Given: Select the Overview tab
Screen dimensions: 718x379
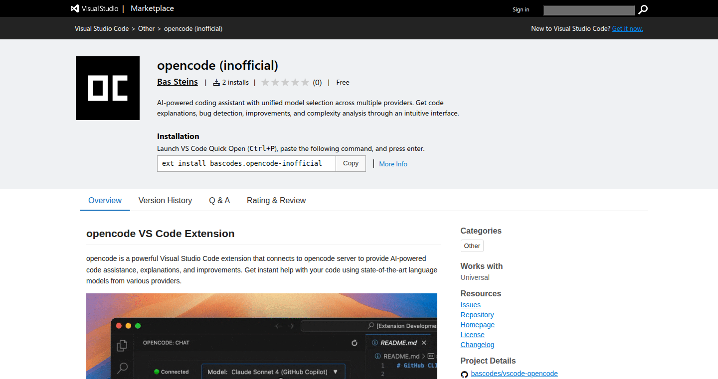Looking at the screenshot, I should (x=105, y=200).
